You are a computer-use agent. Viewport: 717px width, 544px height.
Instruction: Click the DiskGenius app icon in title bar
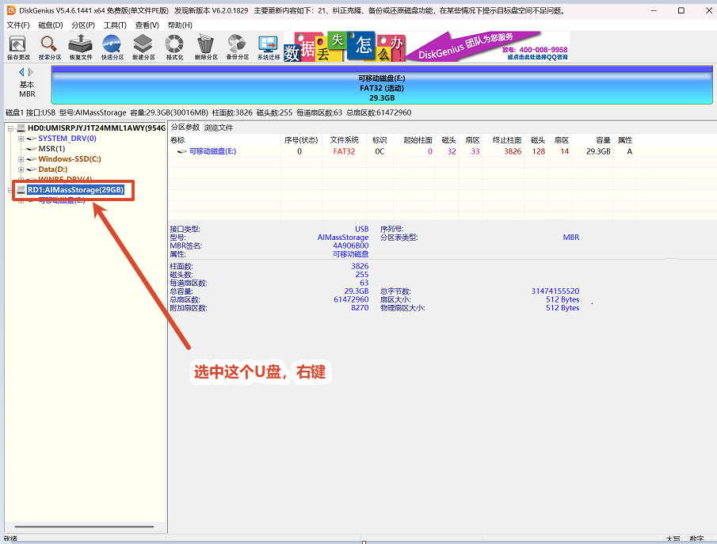click(11, 10)
